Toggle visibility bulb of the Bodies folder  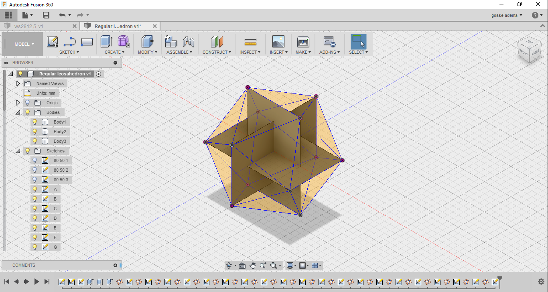coord(28,112)
